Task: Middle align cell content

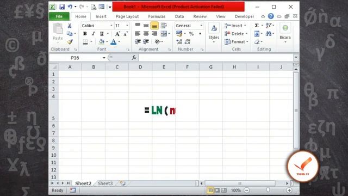Action: (x=146, y=26)
